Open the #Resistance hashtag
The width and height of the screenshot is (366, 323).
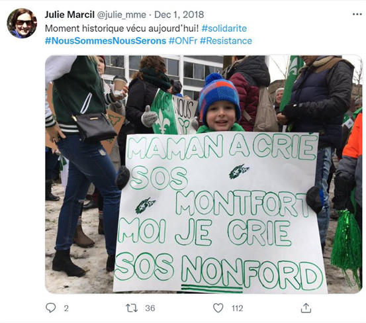pos(226,41)
